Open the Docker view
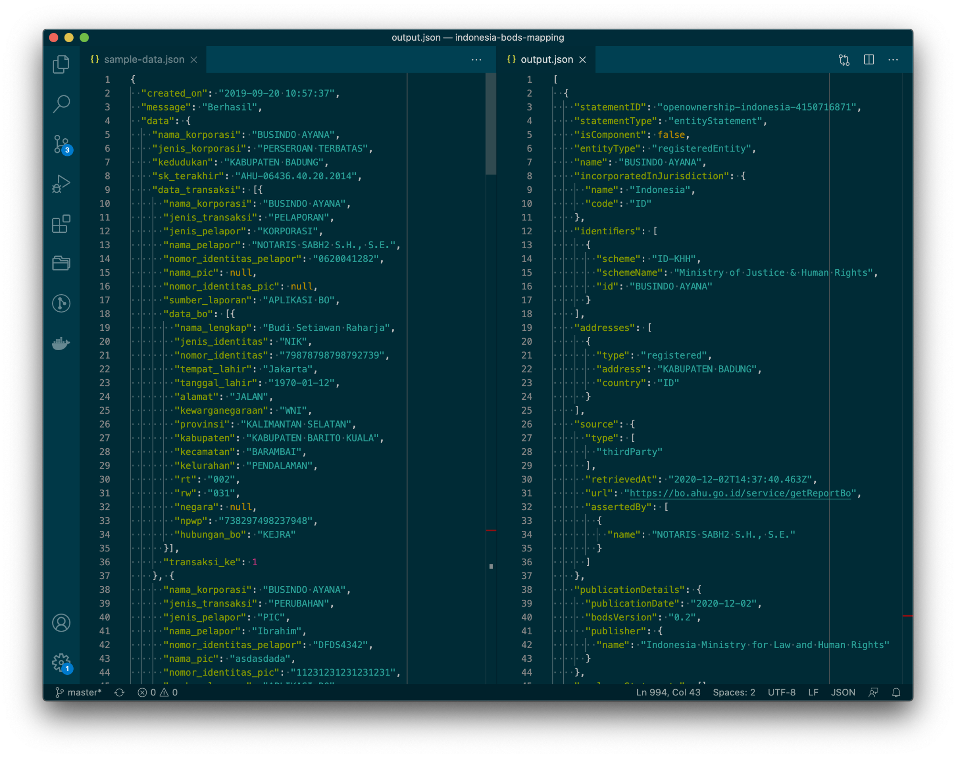 [x=61, y=343]
